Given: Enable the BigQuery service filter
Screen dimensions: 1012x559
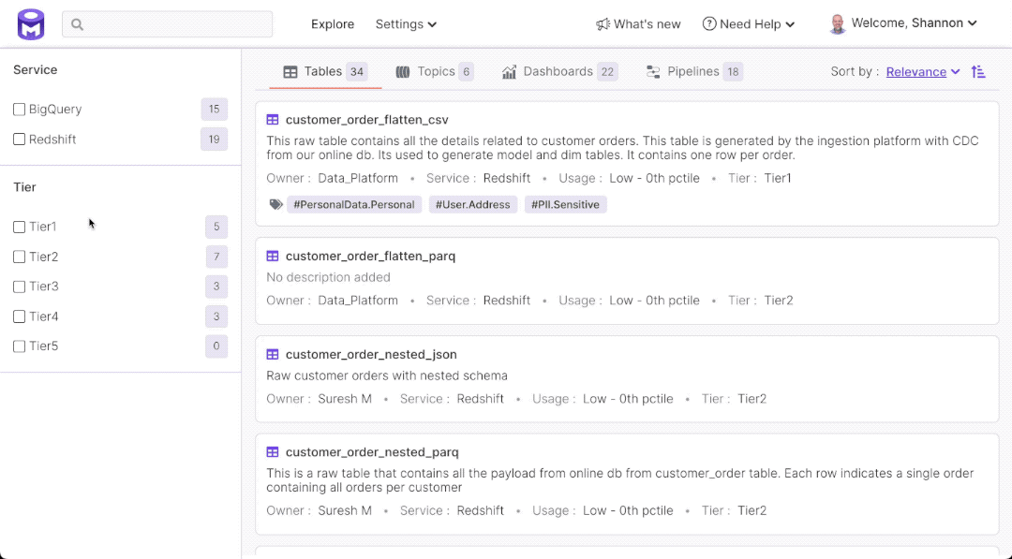Looking at the screenshot, I should pos(20,110).
